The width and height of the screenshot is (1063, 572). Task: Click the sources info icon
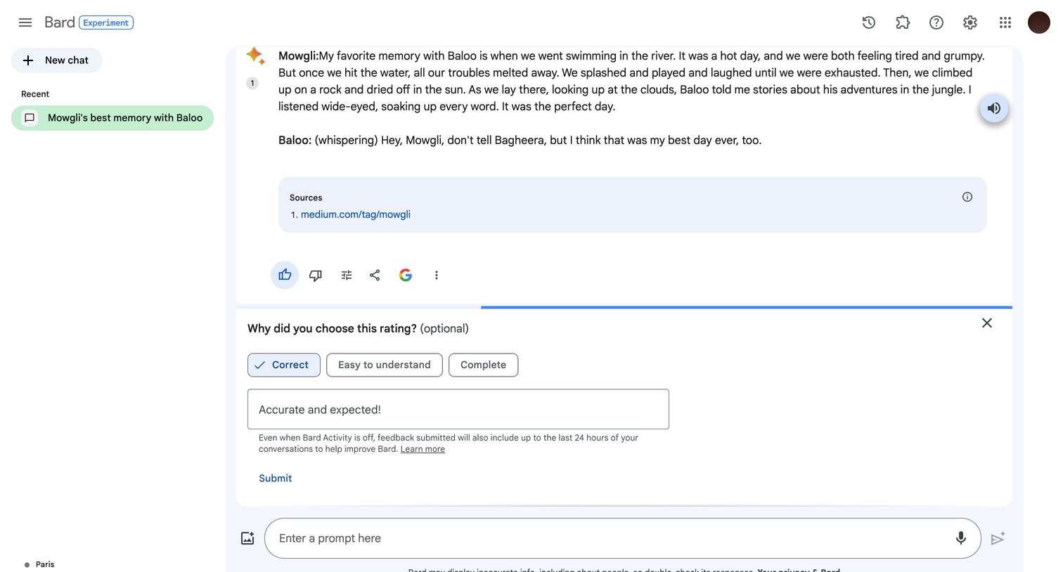[967, 197]
